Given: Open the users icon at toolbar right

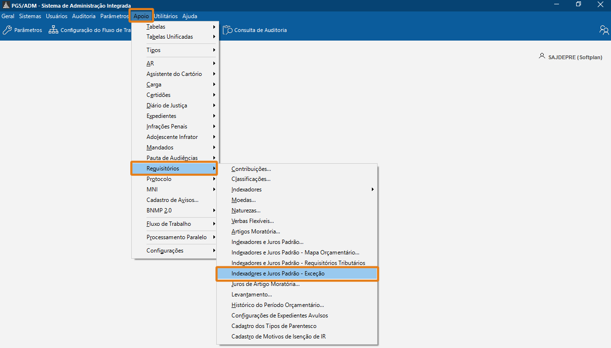Looking at the screenshot, I should [x=604, y=30].
